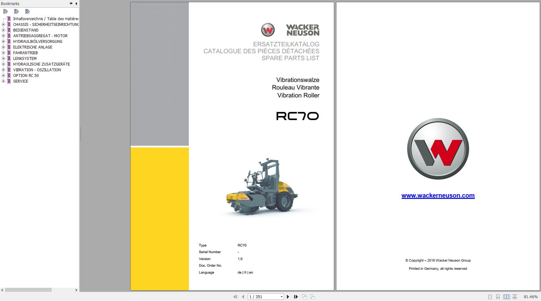The width and height of the screenshot is (541, 301).
Task: Toggle two-page facing view
Action: 506,297
